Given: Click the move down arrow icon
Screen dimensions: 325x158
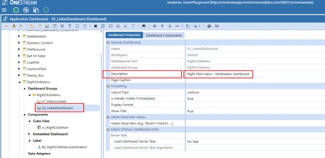Looking at the screenshot, I should click(x=170, y=26).
